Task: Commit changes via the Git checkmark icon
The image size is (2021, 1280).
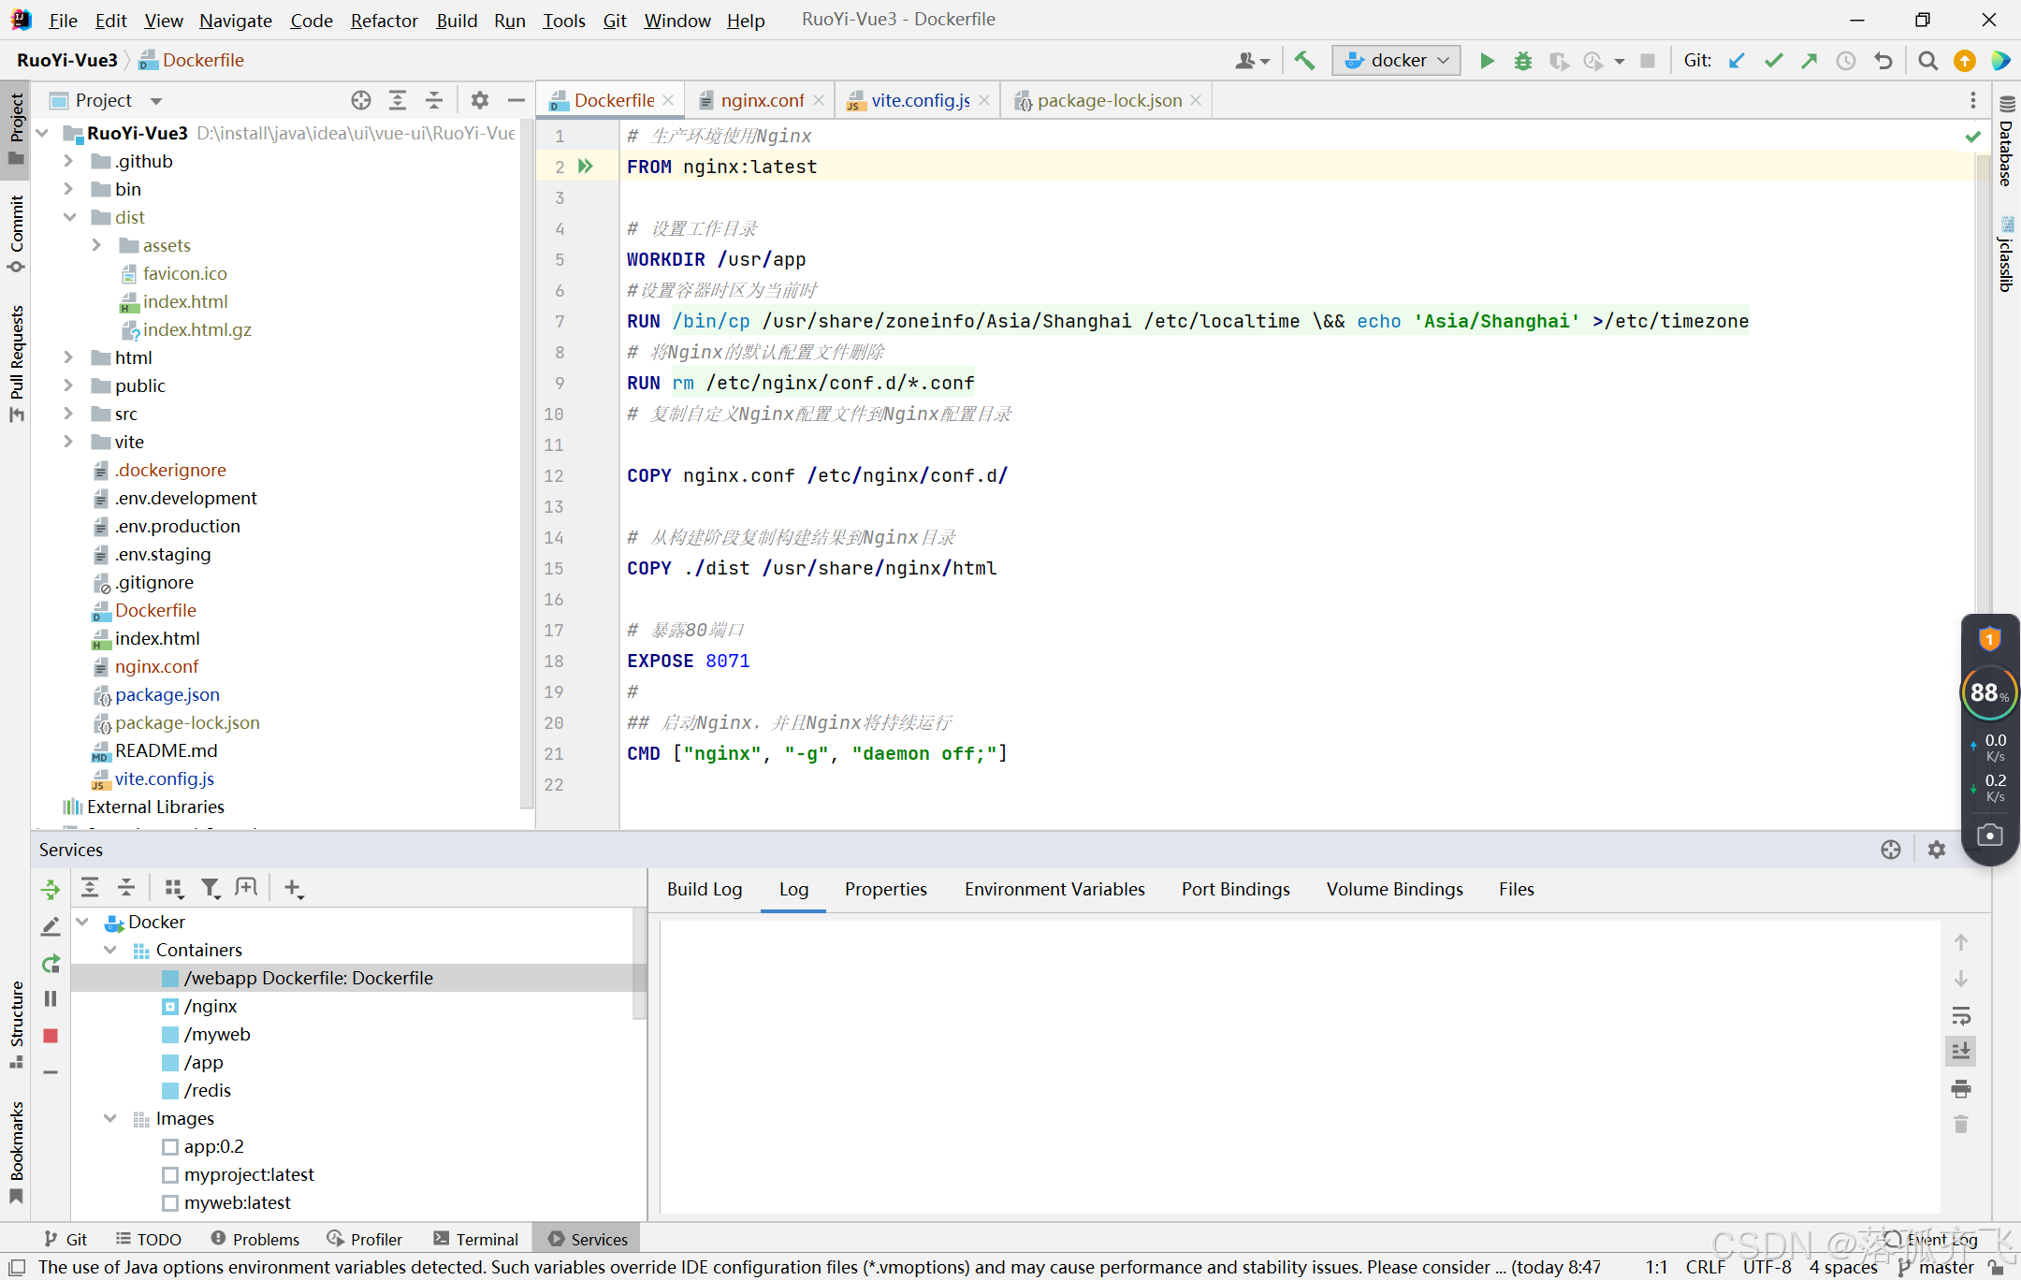Action: pyautogui.click(x=1773, y=60)
